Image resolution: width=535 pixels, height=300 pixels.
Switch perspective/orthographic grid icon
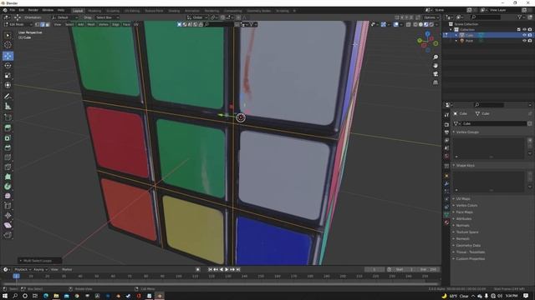click(436, 82)
